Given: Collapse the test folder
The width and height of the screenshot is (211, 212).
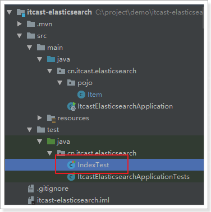Looking at the screenshot, I should pos(29,130).
